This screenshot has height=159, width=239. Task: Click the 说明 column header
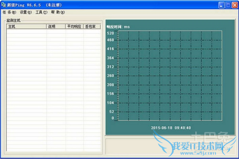coord(56,27)
